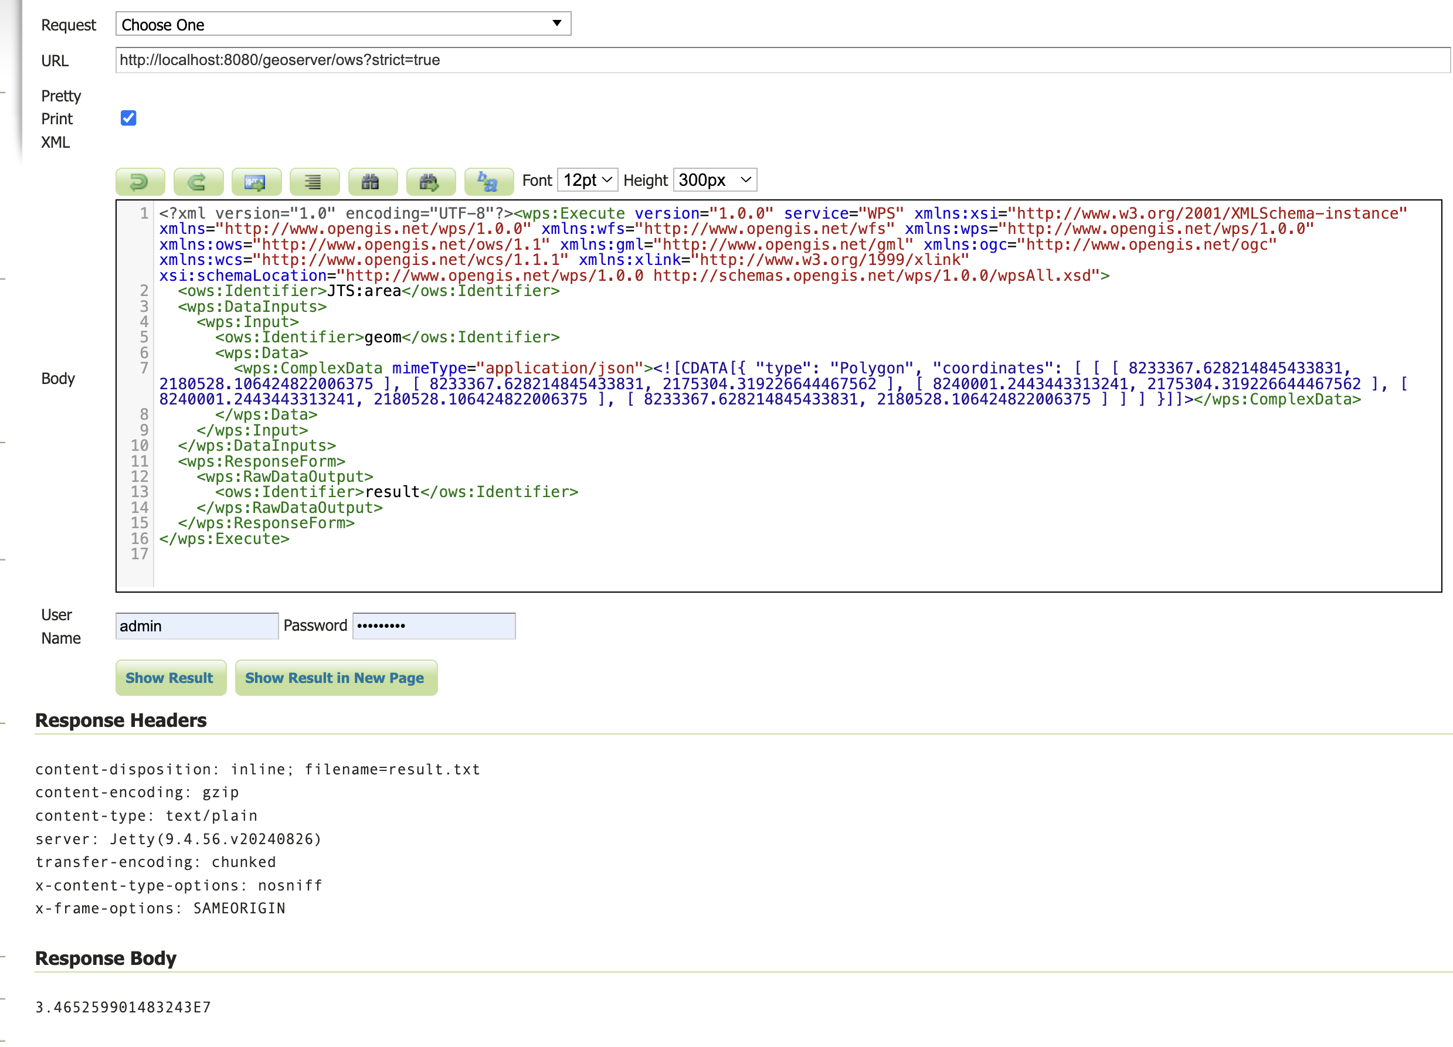Click Show Result in New Page
The image size is (1453, 1047).
tap(336, 678)
